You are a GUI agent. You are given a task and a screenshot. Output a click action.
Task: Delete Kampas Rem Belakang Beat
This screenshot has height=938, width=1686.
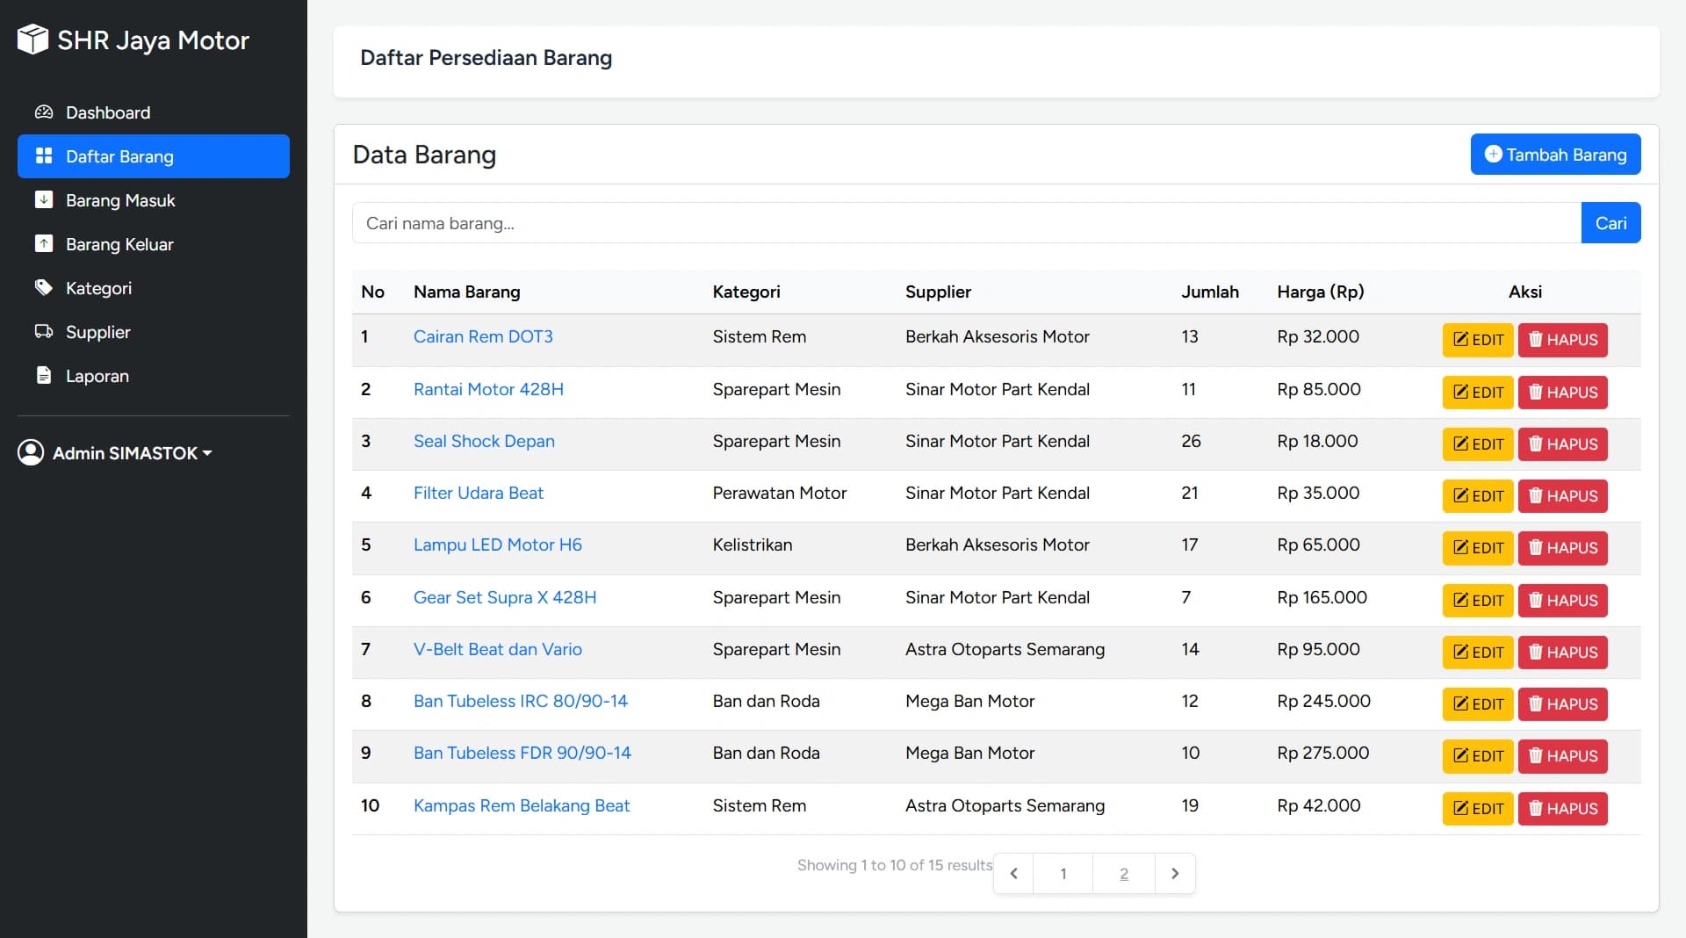pyautogui.click(x=1563, y=809)
